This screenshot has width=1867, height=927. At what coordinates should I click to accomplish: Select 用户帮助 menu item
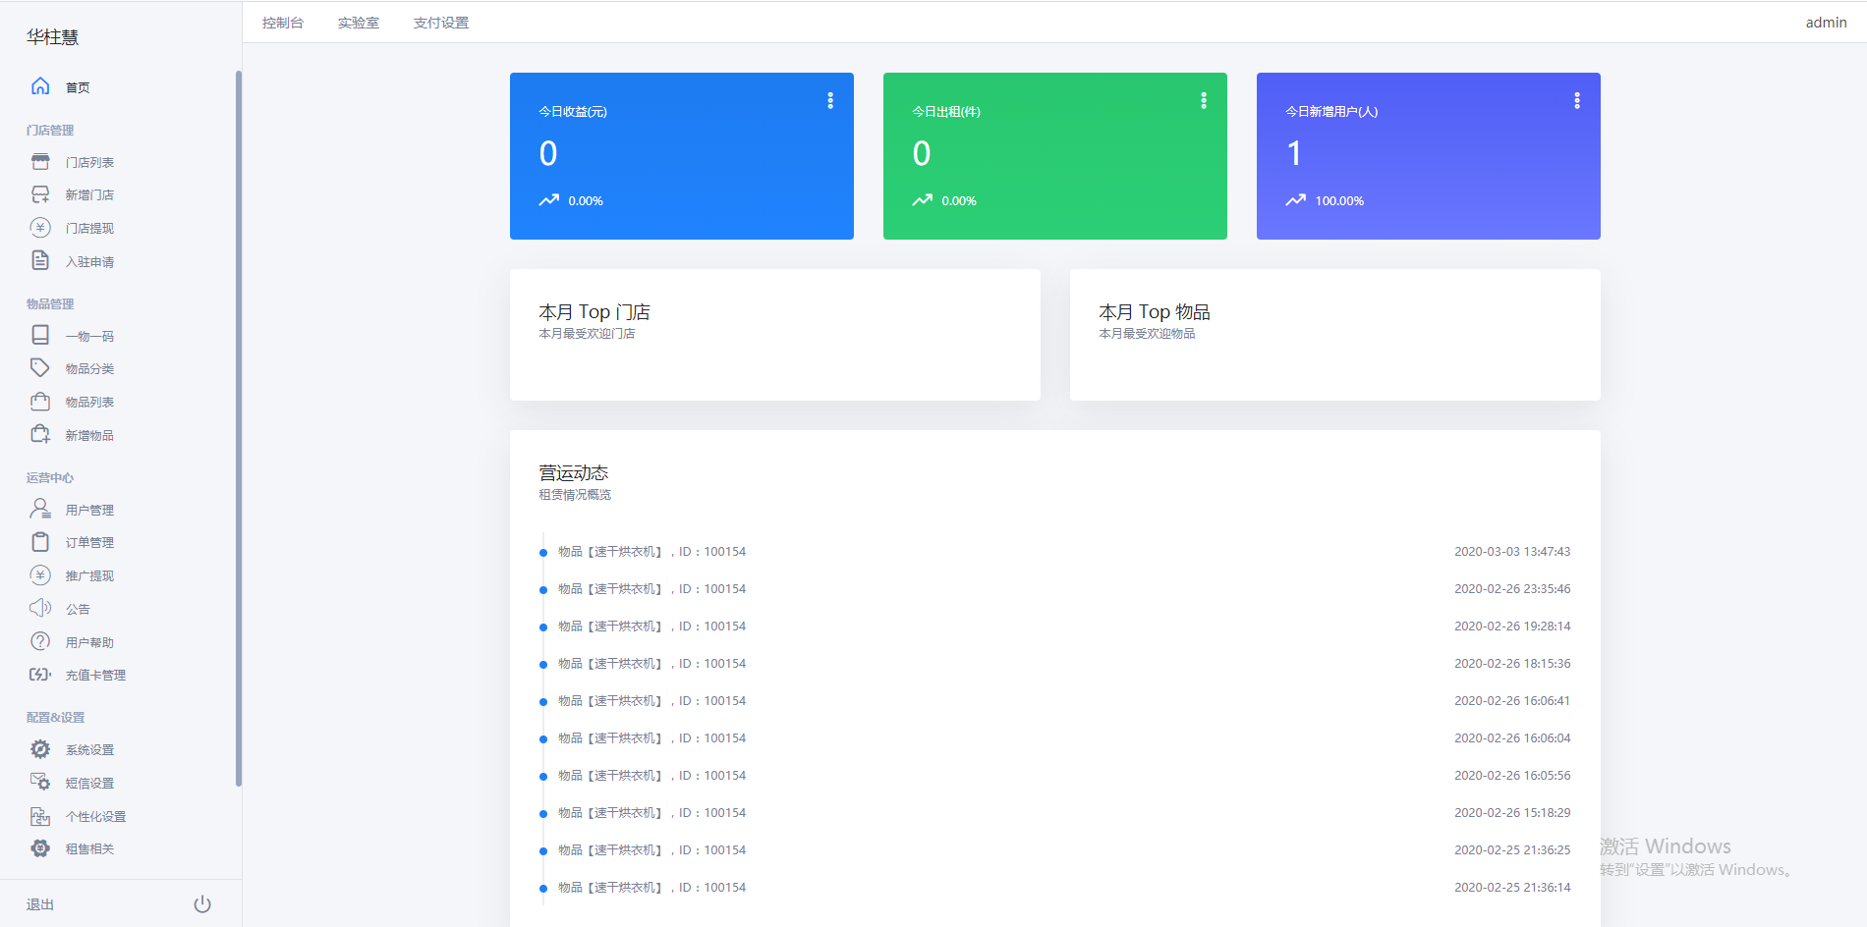pos(89,643)
